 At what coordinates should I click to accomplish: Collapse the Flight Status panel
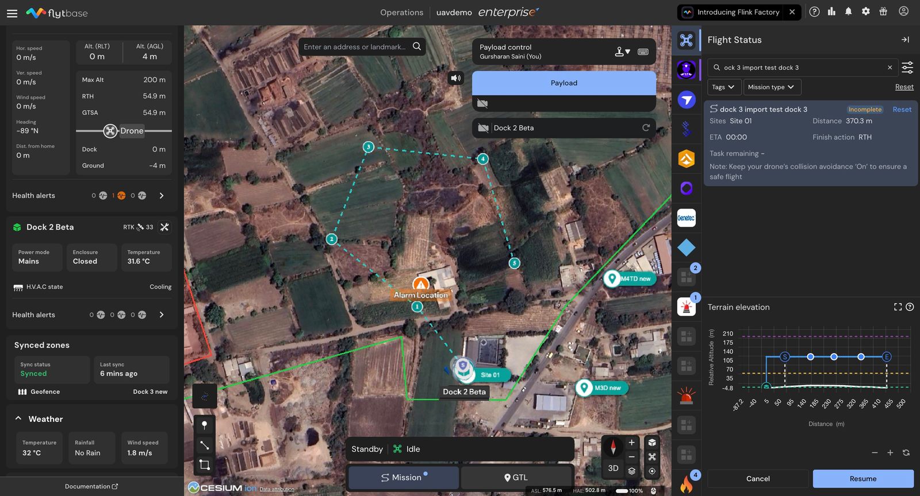coord(905,40)
